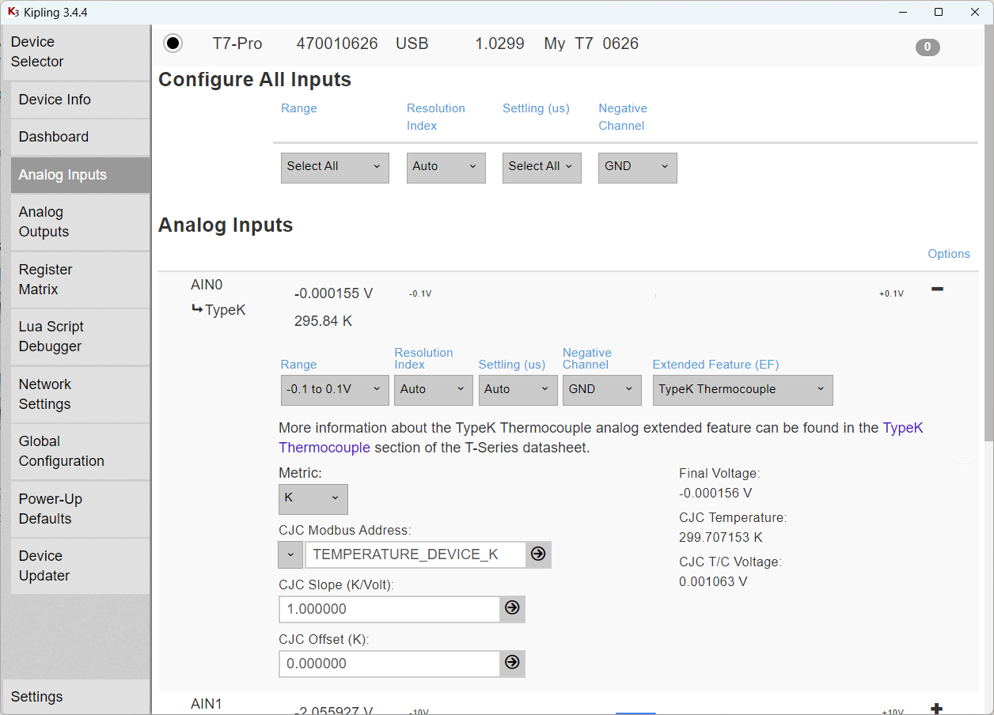Screen dimensions: 994x715
Task: Click the Kipling app icon in title bar
Action: pyautogui.click(x=12, y=12)
